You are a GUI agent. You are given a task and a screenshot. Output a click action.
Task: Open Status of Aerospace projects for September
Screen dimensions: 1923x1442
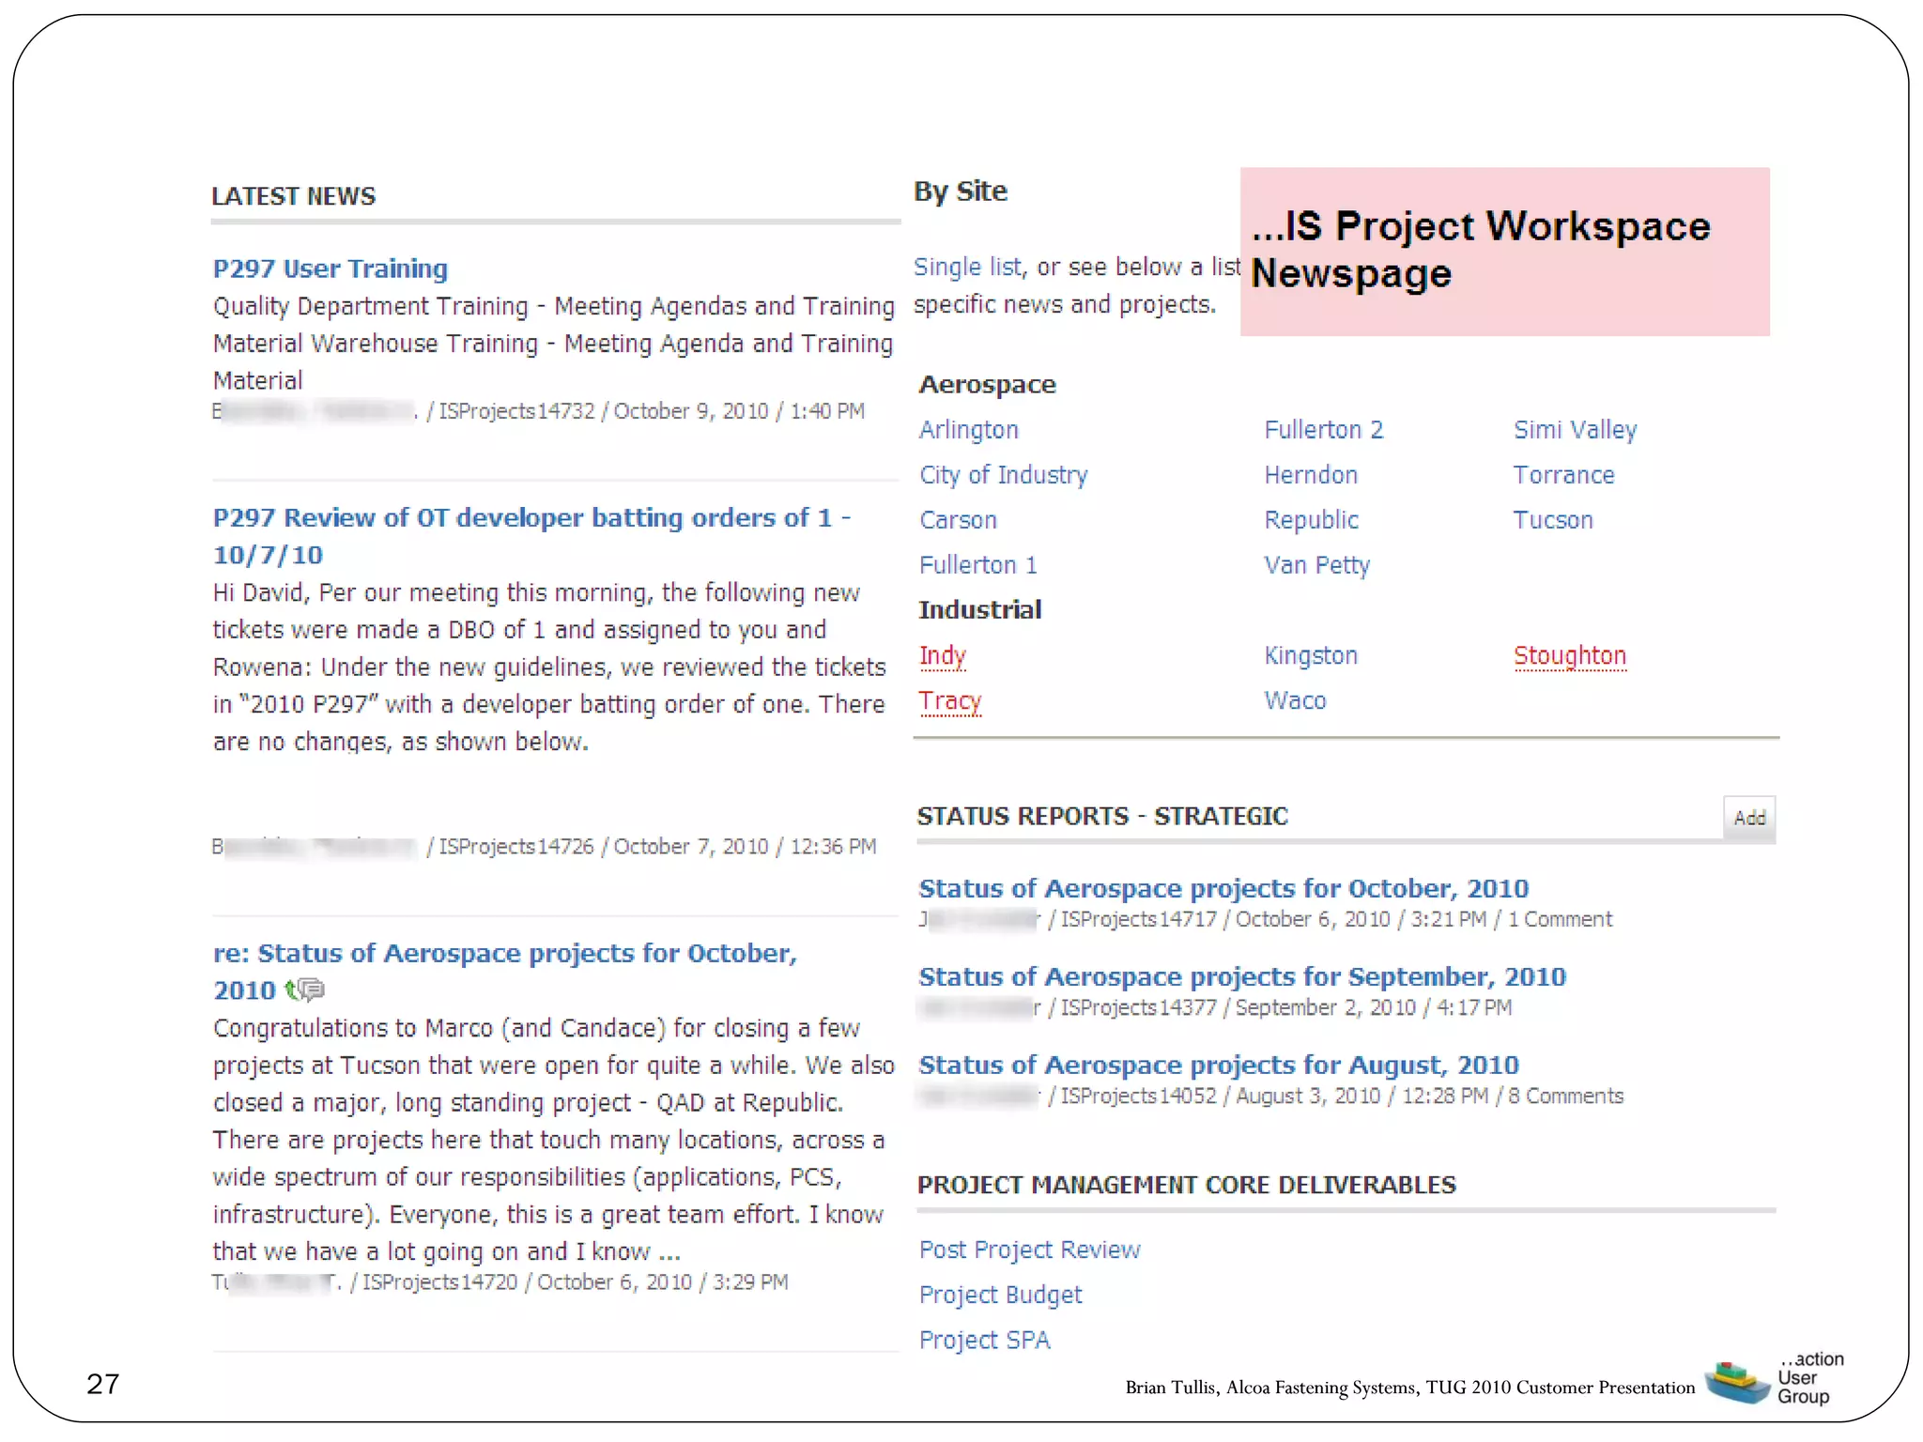(1241, 976)
